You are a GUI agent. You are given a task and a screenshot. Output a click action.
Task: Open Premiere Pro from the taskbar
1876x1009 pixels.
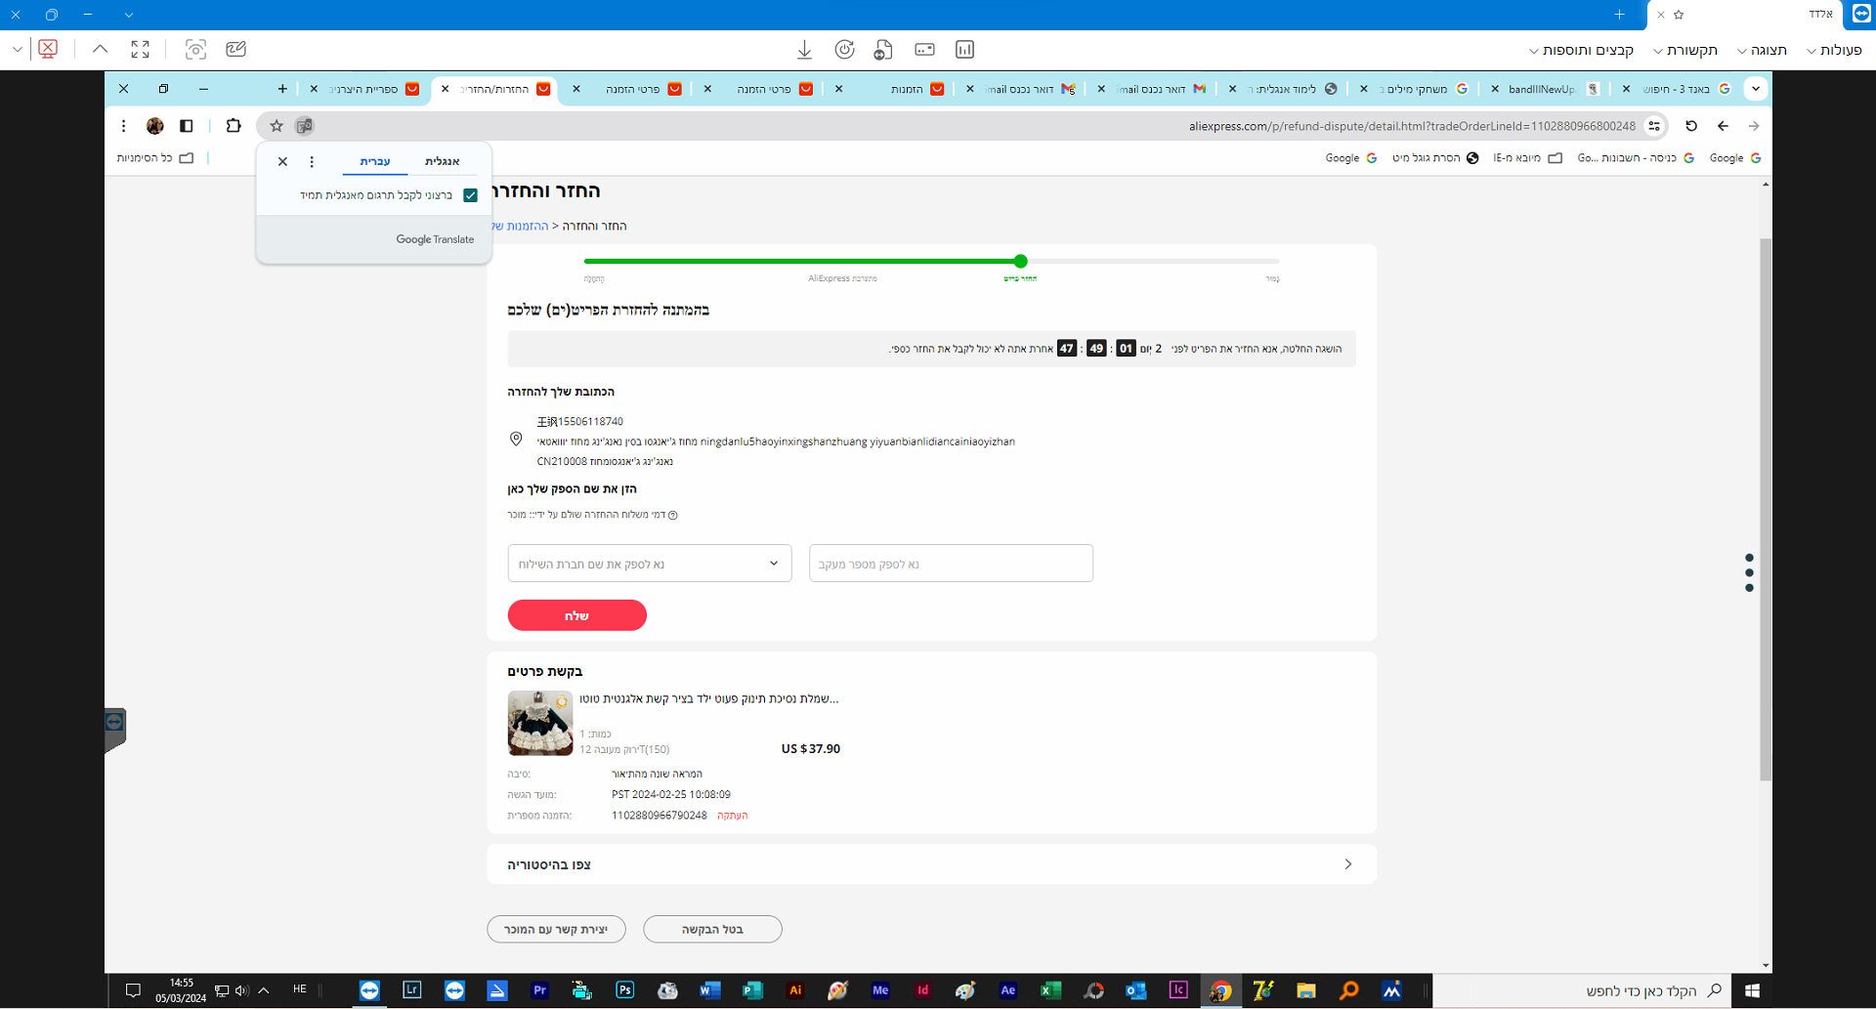(539, 990)
